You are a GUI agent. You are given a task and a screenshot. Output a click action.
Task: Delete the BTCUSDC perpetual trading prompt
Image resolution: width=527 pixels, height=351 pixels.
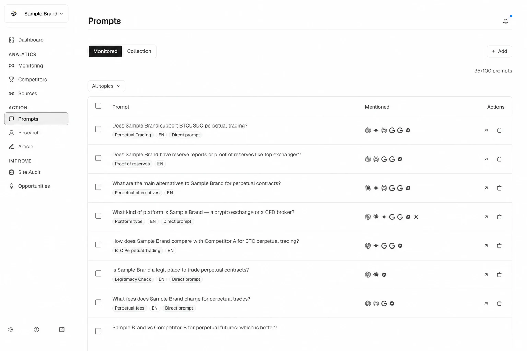pos(499,130)
